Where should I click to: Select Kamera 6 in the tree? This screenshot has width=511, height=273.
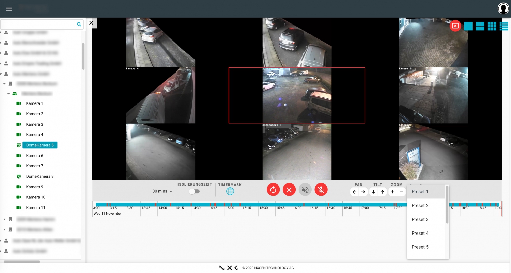pos(34,156)
